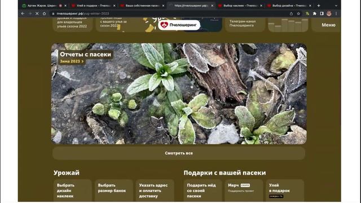Open the Телеграм-канал Пчелошеринга card

tap(245, 25)
